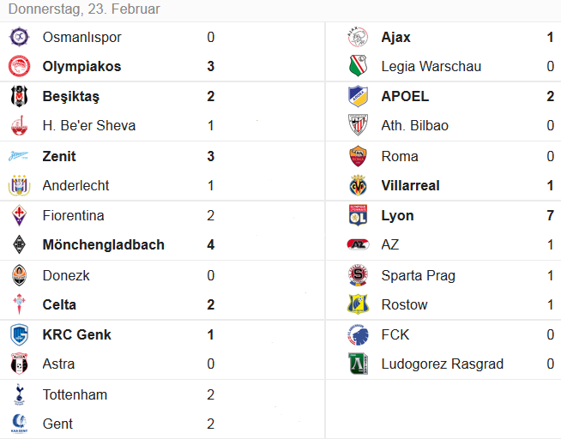Click Lyon's score of 7
561x439 pixels.
click(x=550, y=215)
